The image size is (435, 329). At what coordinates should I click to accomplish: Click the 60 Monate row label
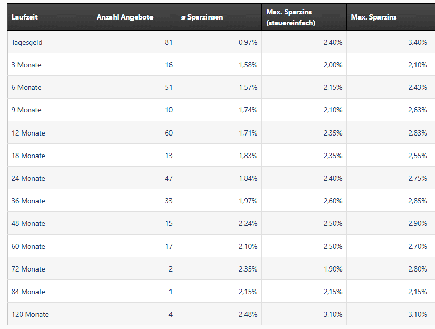(28, 246)
